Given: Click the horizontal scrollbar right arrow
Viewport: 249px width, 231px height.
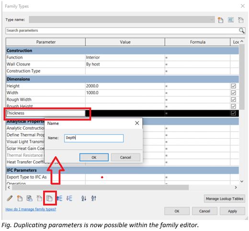Looking at the screenshot, I should coord(236,187).
